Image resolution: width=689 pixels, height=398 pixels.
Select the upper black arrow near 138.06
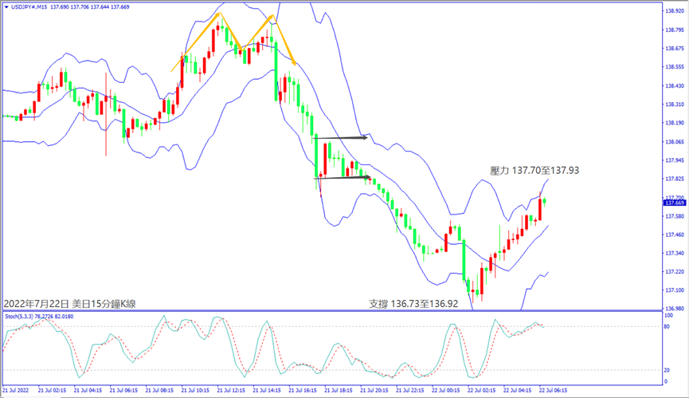click(x=343, y=138)
